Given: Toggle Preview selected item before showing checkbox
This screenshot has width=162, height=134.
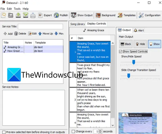Looking at the screenshot, I should 4,132.
